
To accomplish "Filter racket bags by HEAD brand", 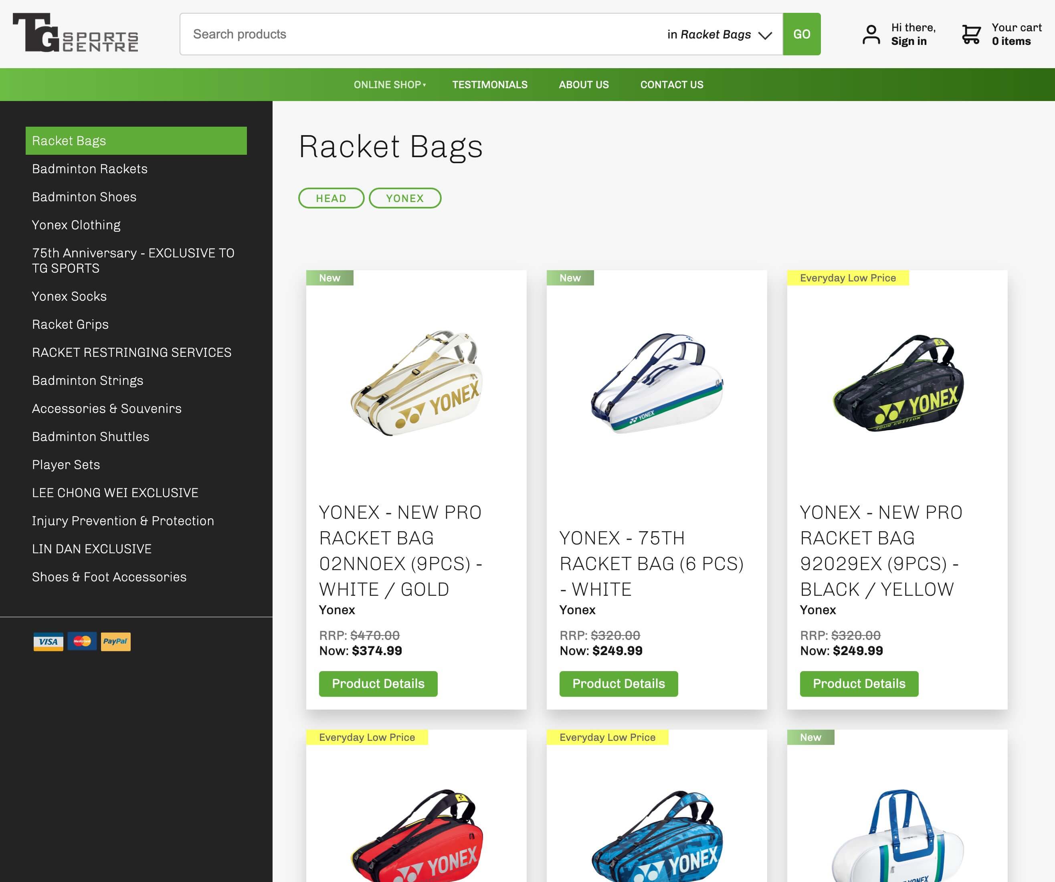I will [x=331, y=198].
